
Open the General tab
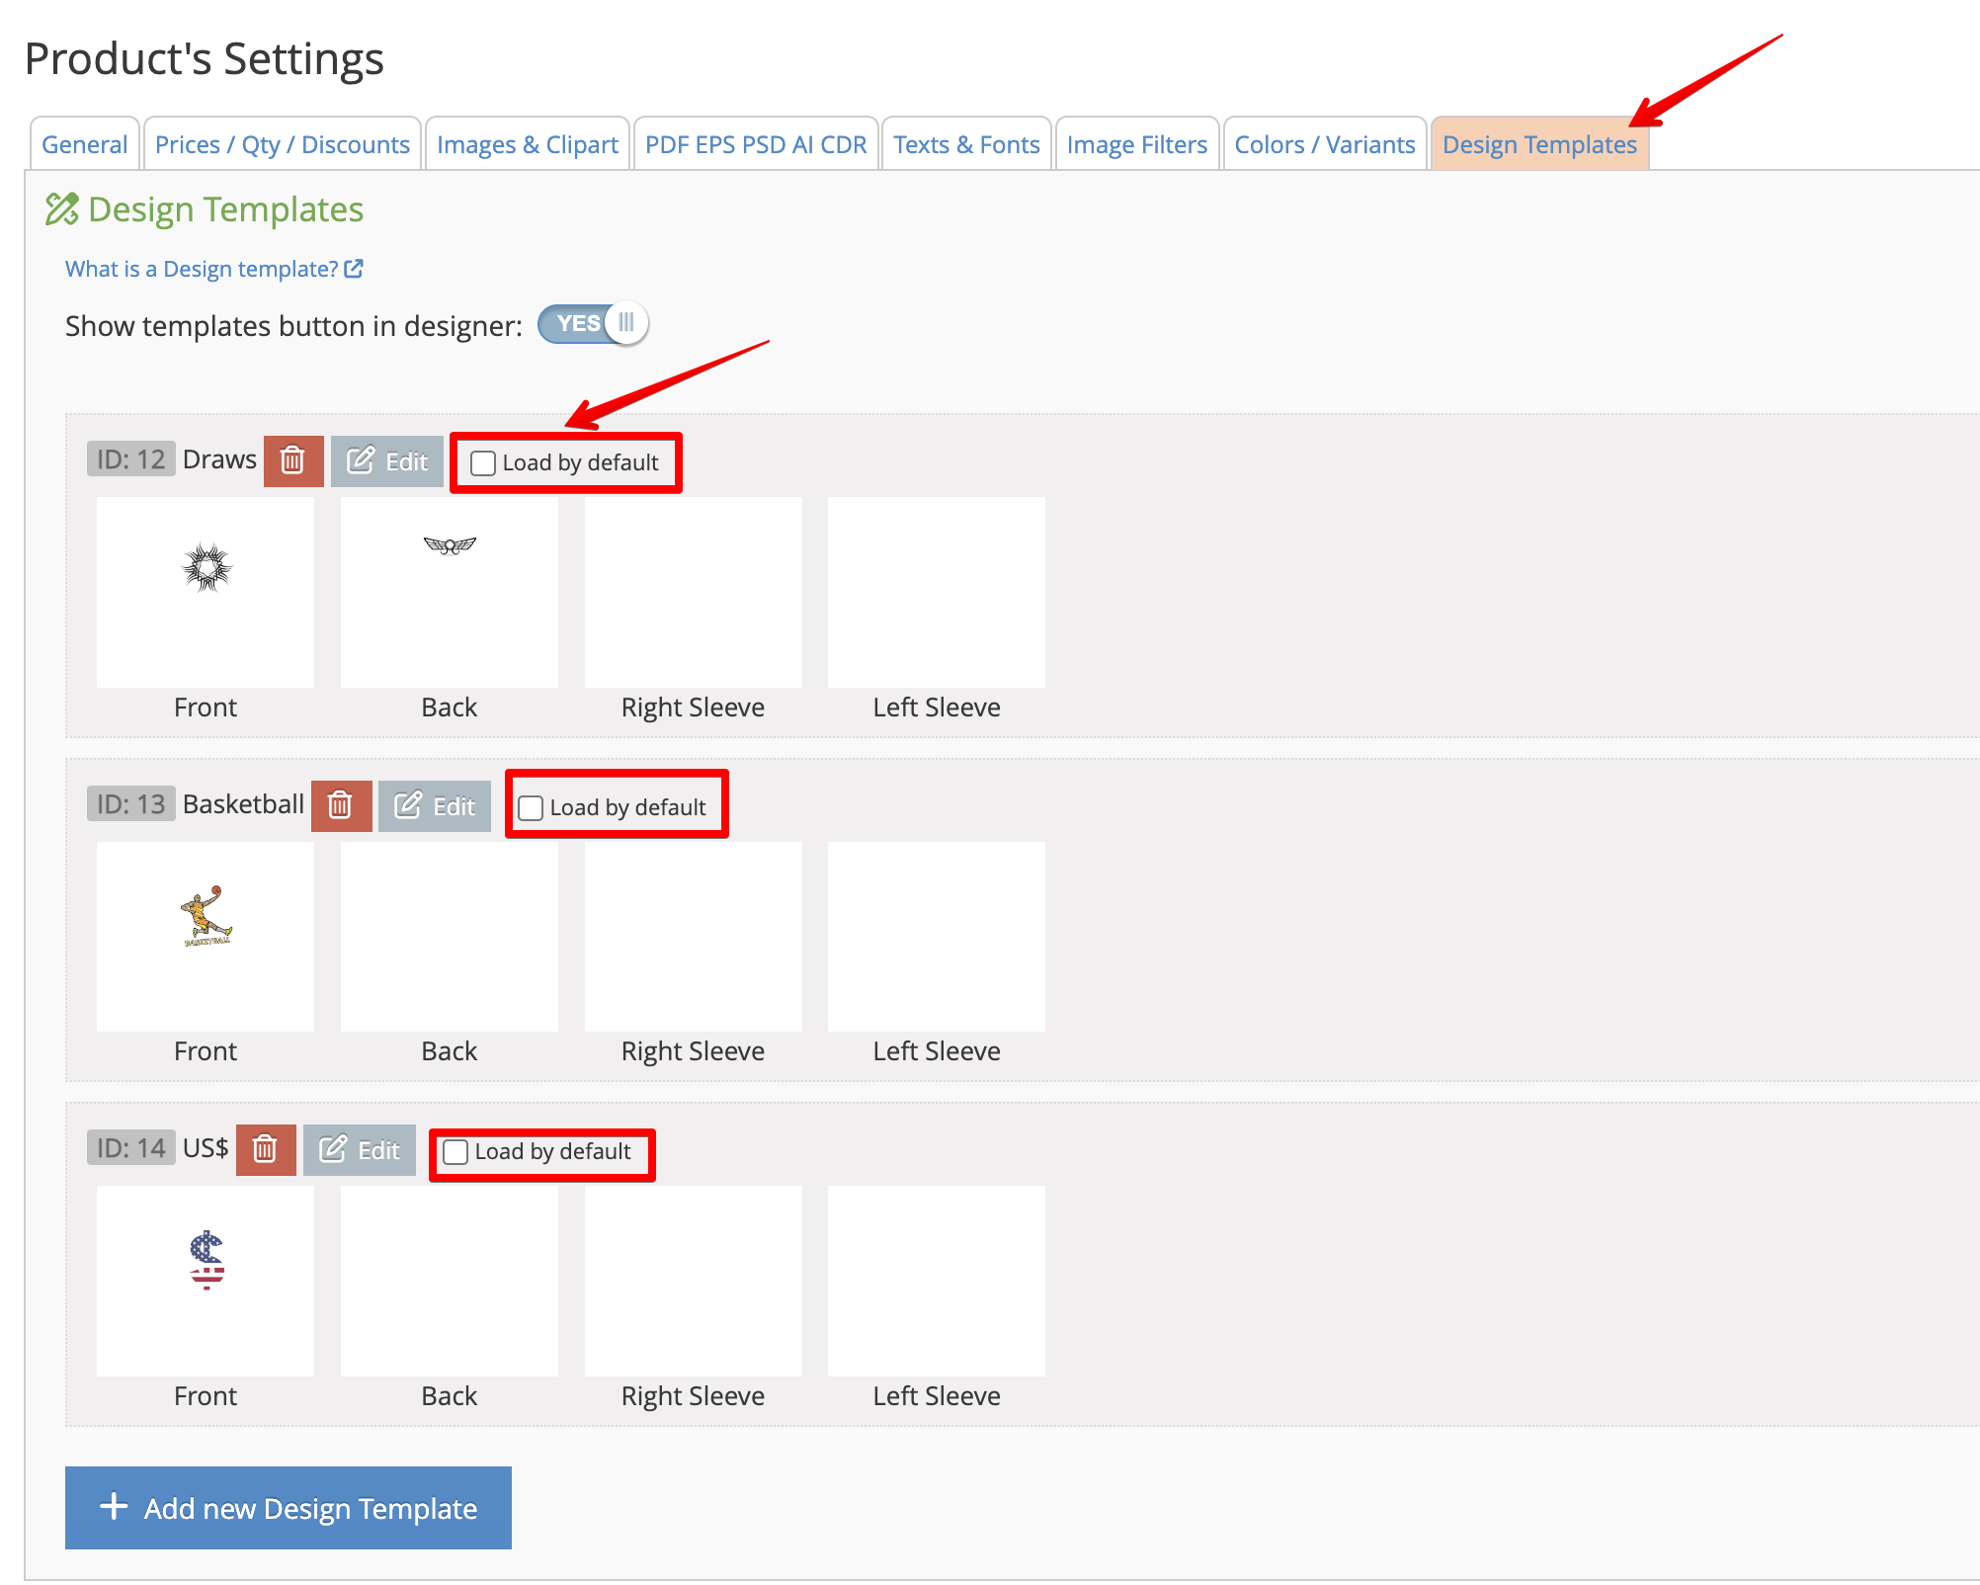coord(85,144)
